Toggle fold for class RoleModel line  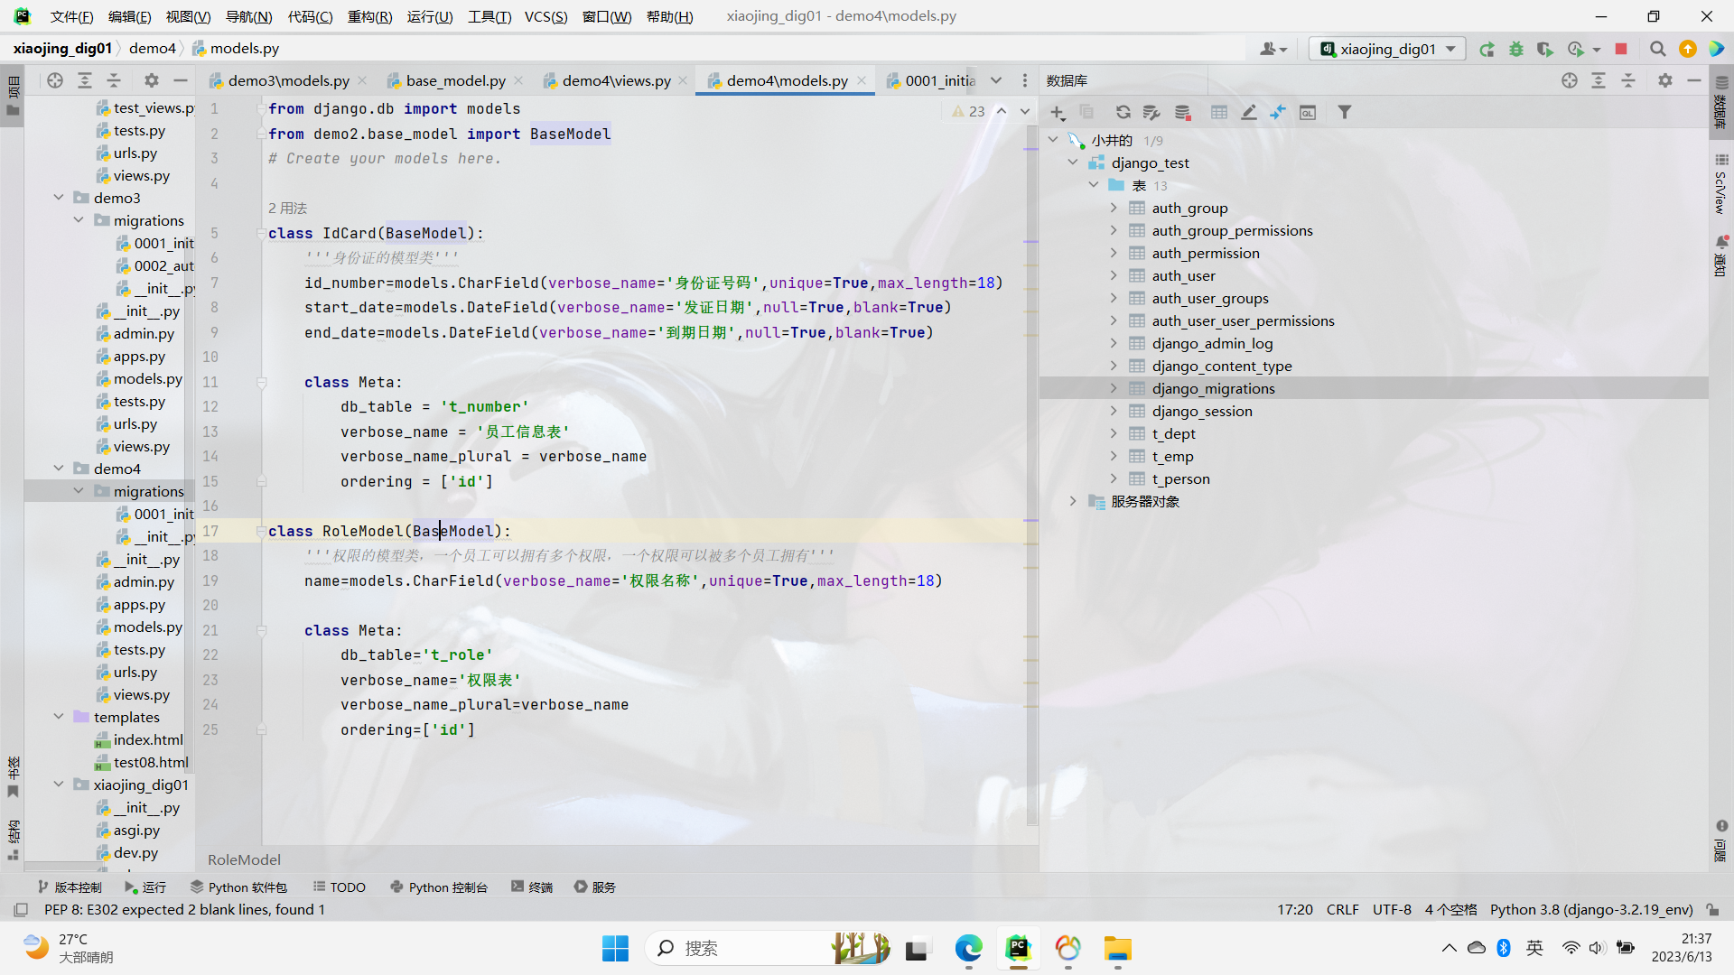262,531
